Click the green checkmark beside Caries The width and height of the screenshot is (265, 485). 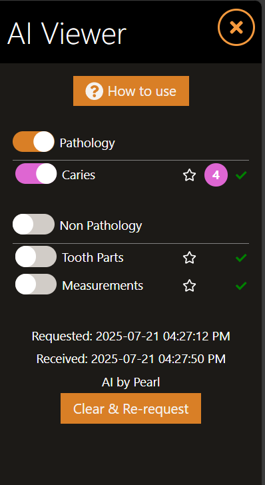(x=241, y=175)
